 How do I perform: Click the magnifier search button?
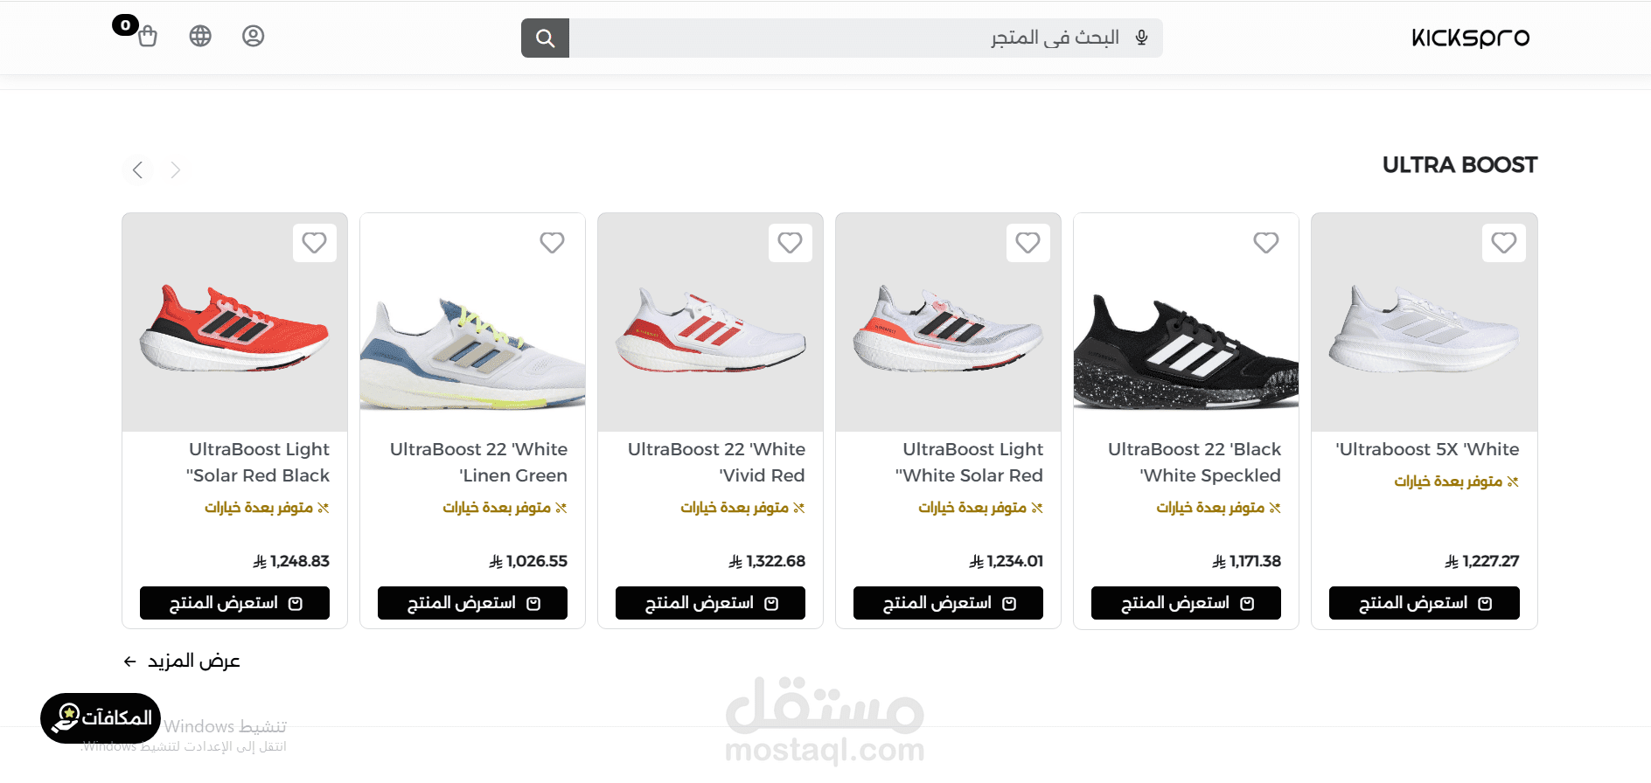[545, 38]
